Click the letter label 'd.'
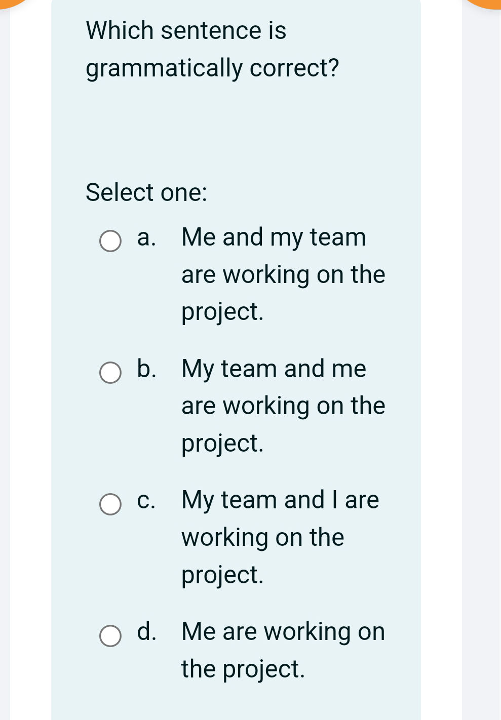 click(x=146, y=632)
